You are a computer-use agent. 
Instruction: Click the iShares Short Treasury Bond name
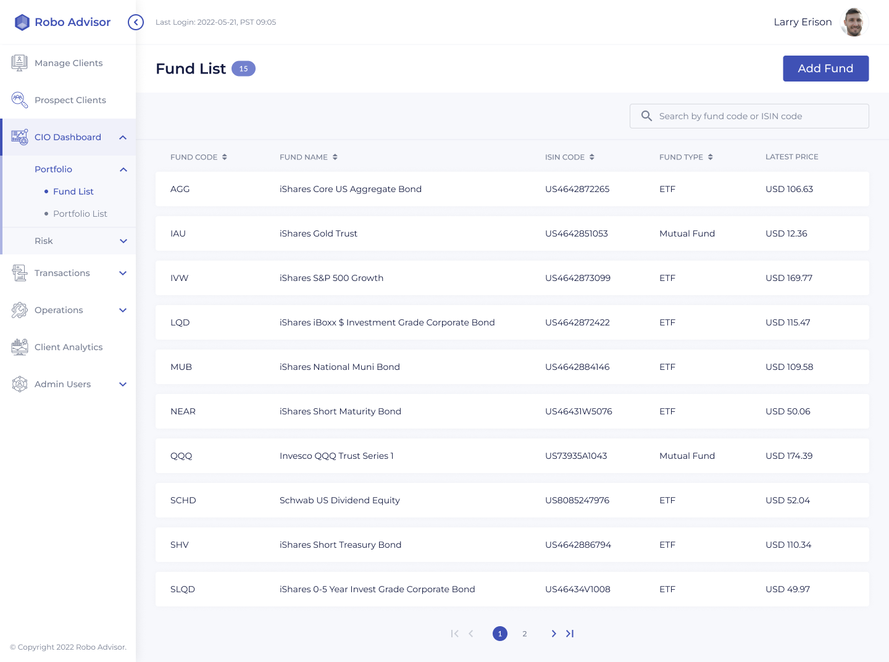(x=340, y=545)
